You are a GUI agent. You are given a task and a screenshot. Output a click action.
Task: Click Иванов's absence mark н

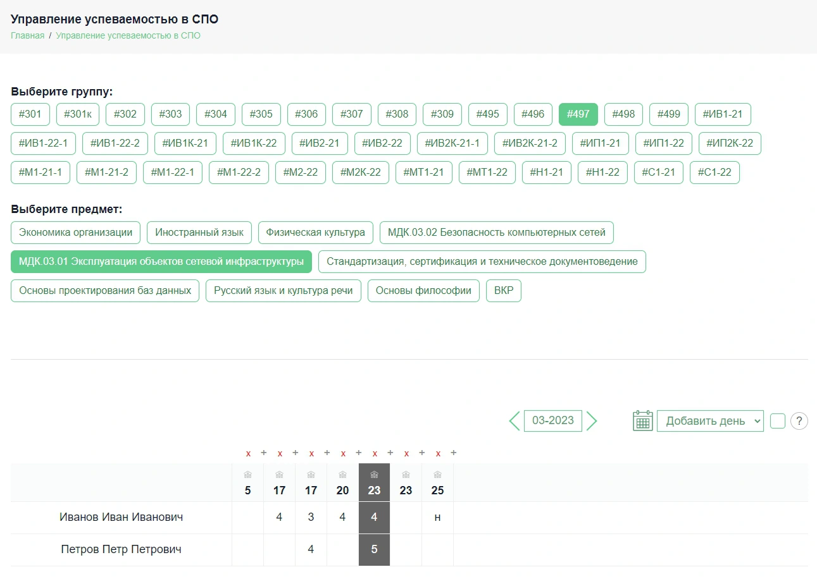[437, 517]
